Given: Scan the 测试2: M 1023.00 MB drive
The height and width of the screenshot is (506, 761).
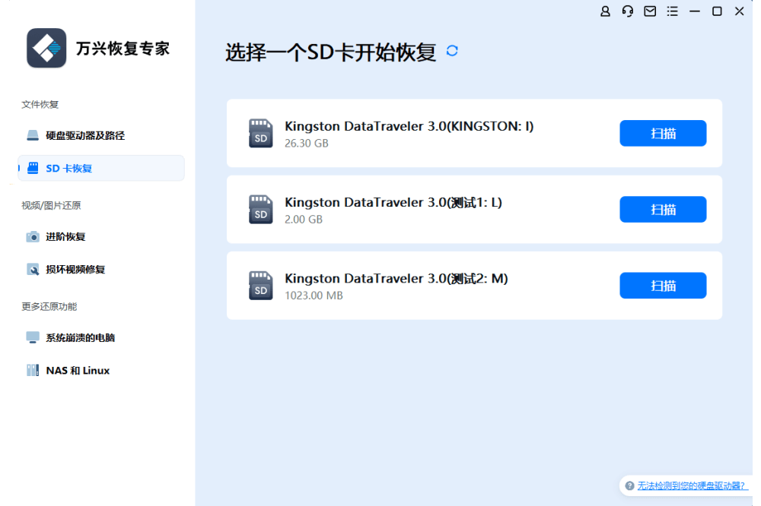Looking at the screenshot, I should click(x=663, y=286).
